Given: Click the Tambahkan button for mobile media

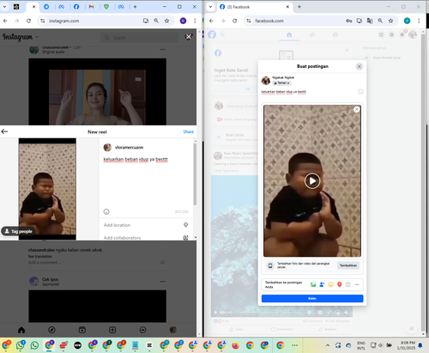Looking at the screenshot, I should (x=348, y=265).
